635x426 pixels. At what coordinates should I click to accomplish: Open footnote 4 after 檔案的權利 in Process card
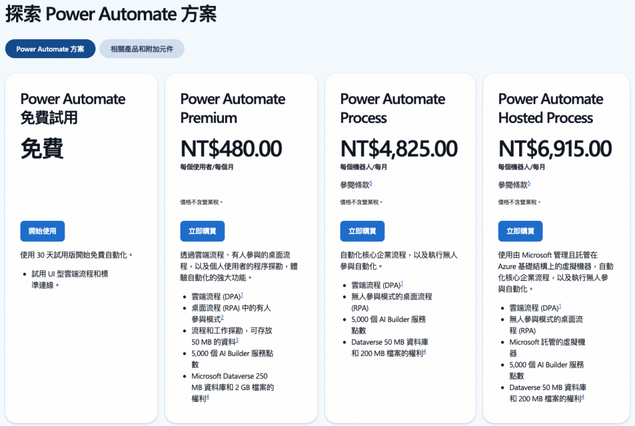tap(424, 352)
